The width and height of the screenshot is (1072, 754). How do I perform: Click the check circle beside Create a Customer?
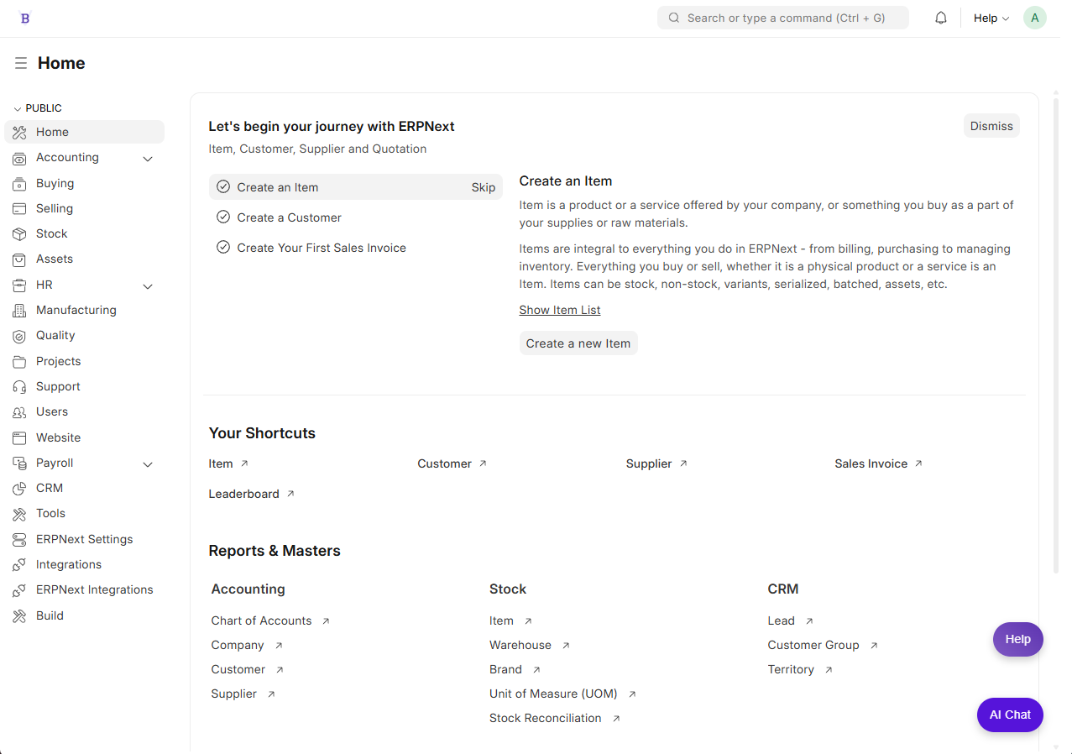(x=223, y=217)
